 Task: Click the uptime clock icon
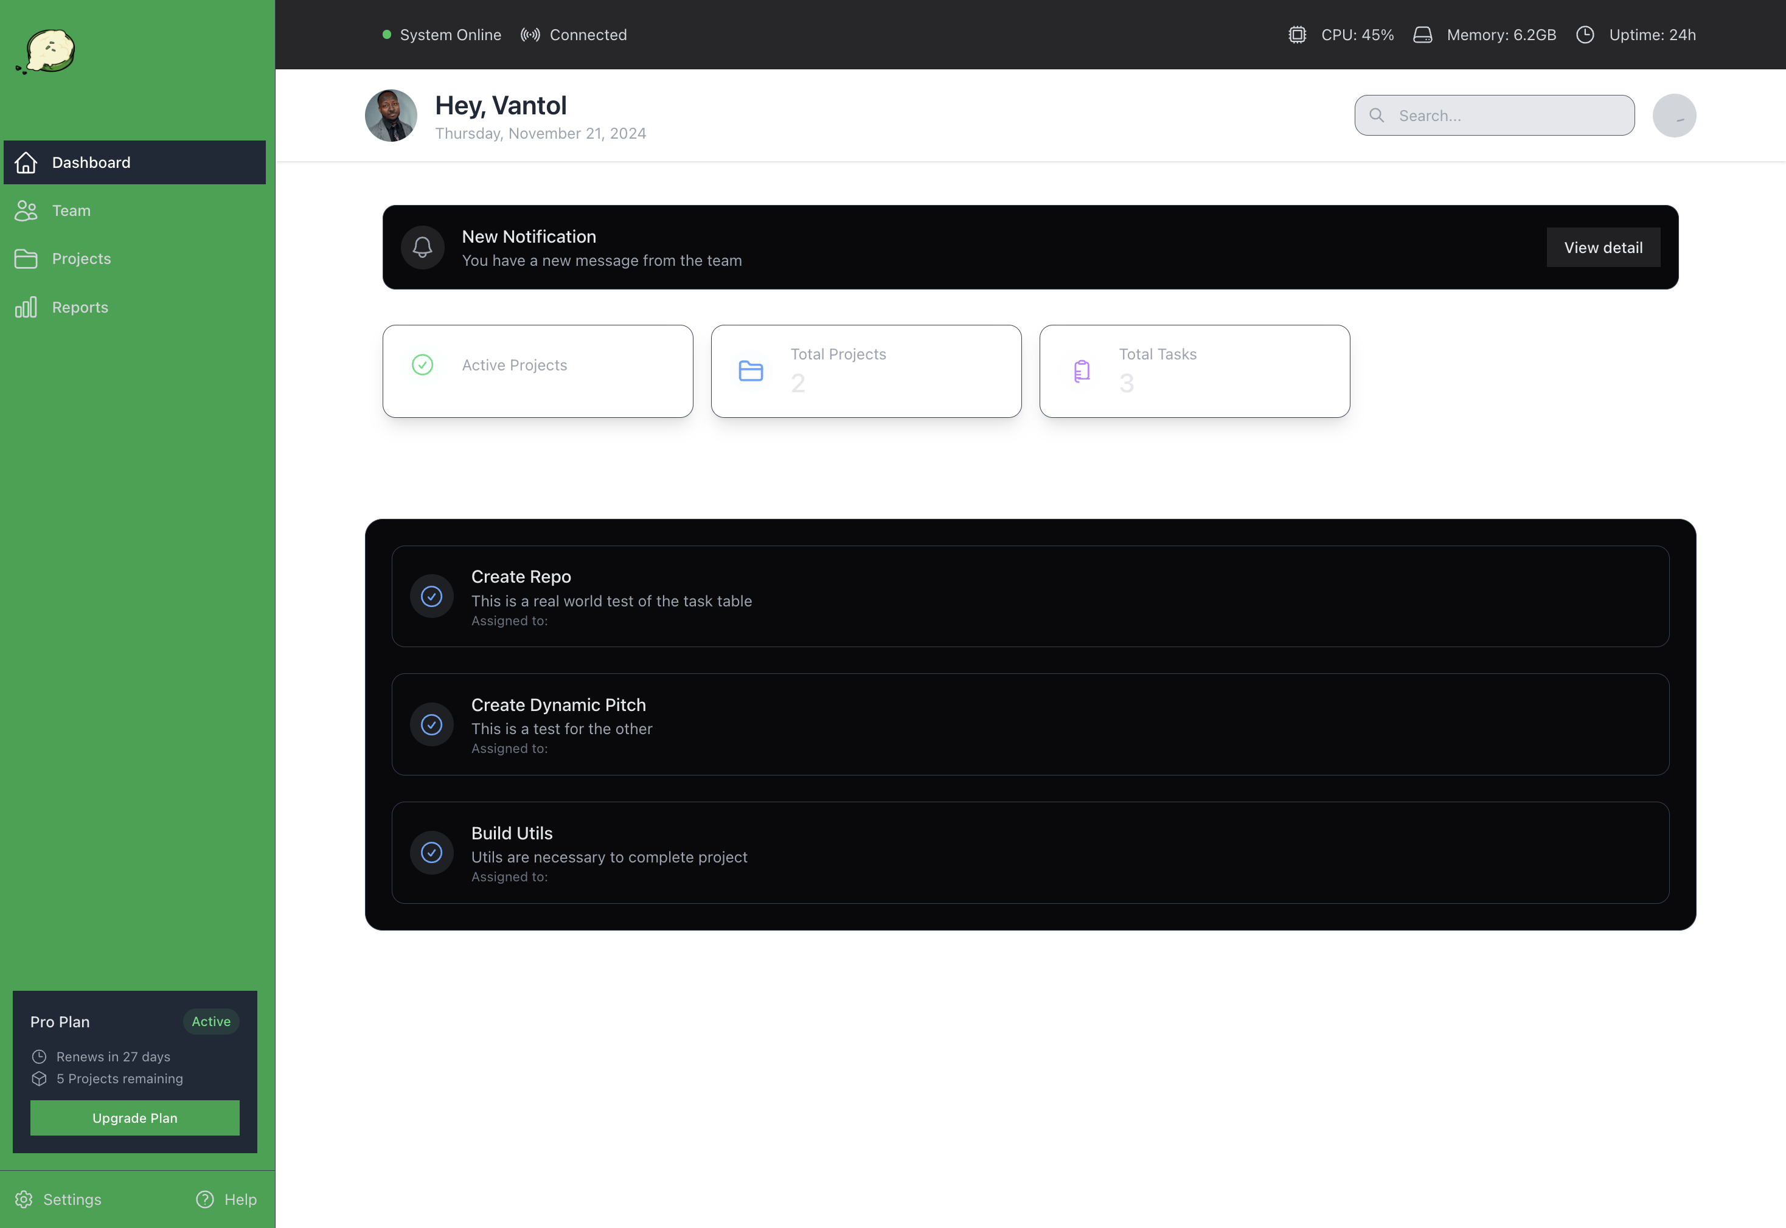pyautogui.click(x=1585, y=35)
